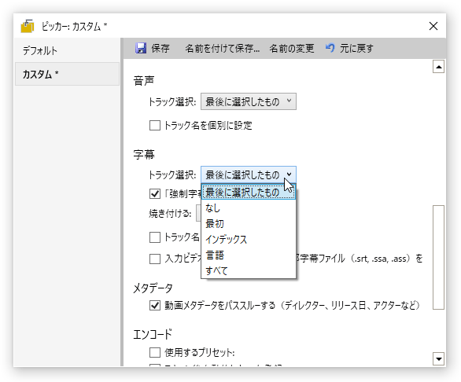Click 名前の変更 button
Viewport: 461px width, 382px height.
[x=292, y=48]
